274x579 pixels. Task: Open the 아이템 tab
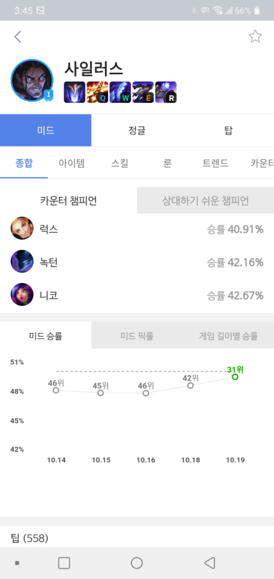pos(72,163)
